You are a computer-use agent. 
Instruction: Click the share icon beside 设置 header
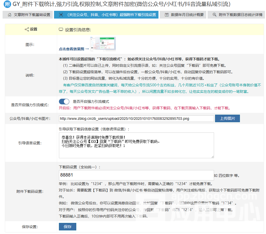27,29
